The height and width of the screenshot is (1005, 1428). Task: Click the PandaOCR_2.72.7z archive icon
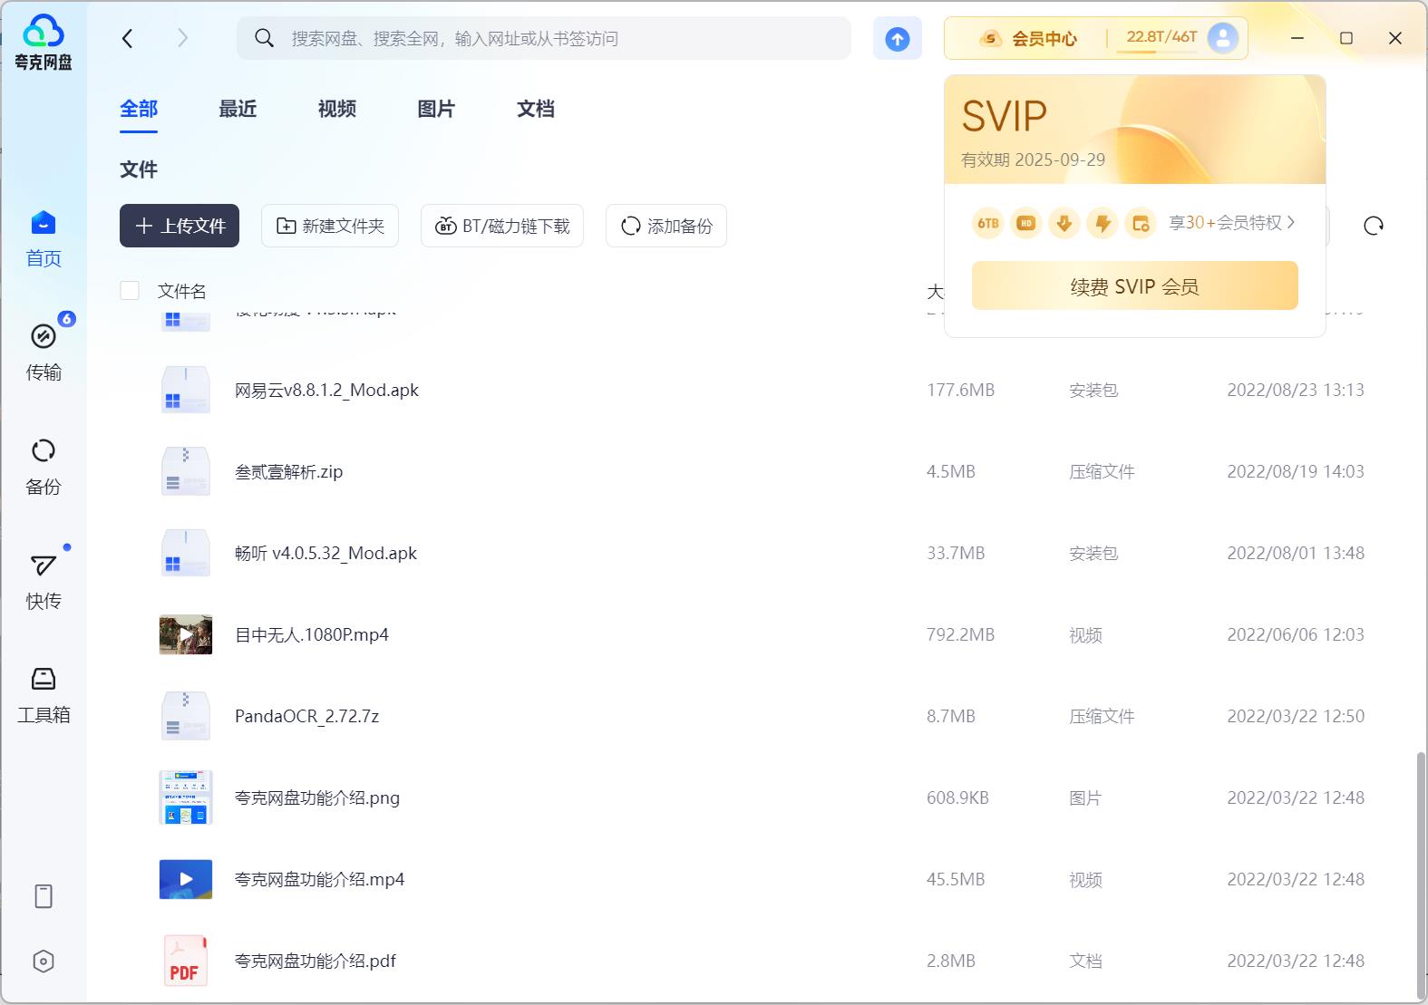pyautogui.click(x=186, y=716)
